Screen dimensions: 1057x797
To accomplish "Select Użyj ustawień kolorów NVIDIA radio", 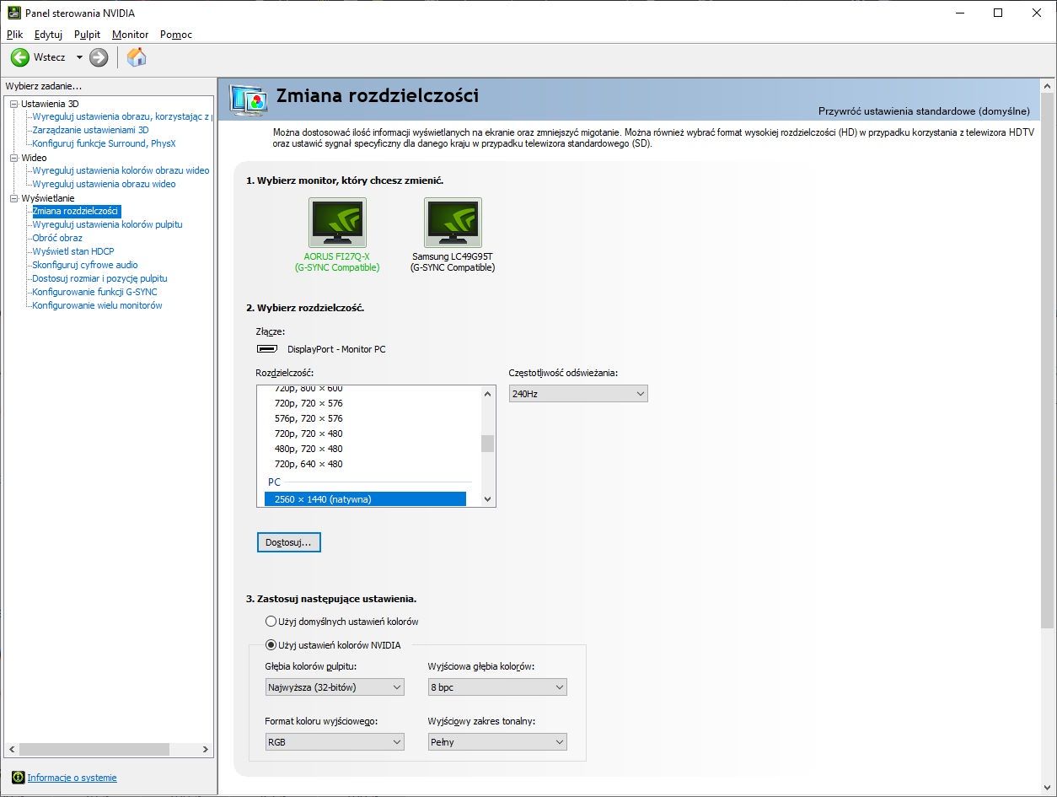I will [271, 645].
